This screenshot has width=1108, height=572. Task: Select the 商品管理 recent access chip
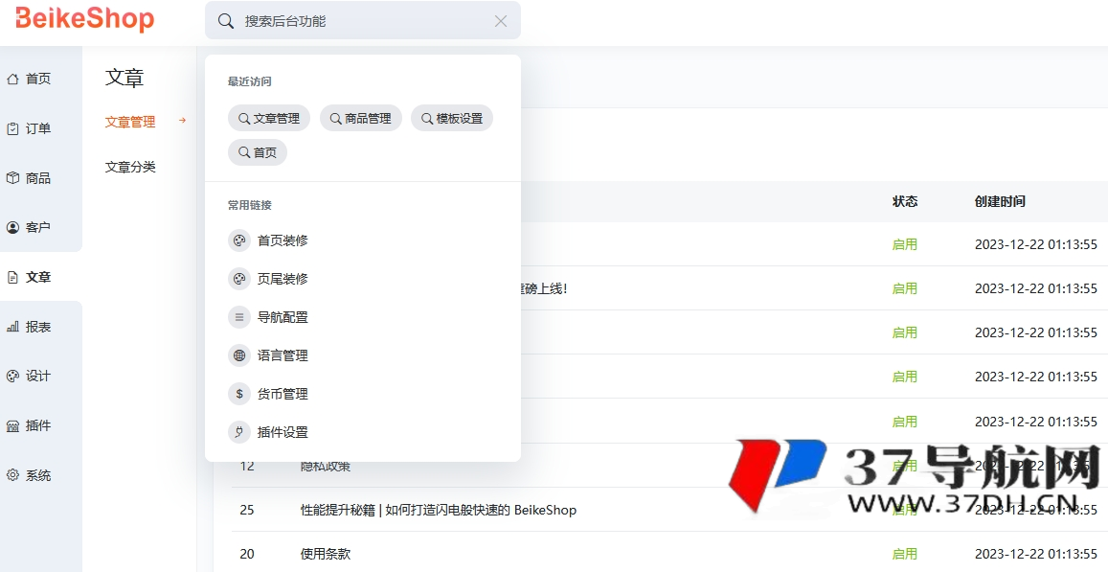pos(361,118)
